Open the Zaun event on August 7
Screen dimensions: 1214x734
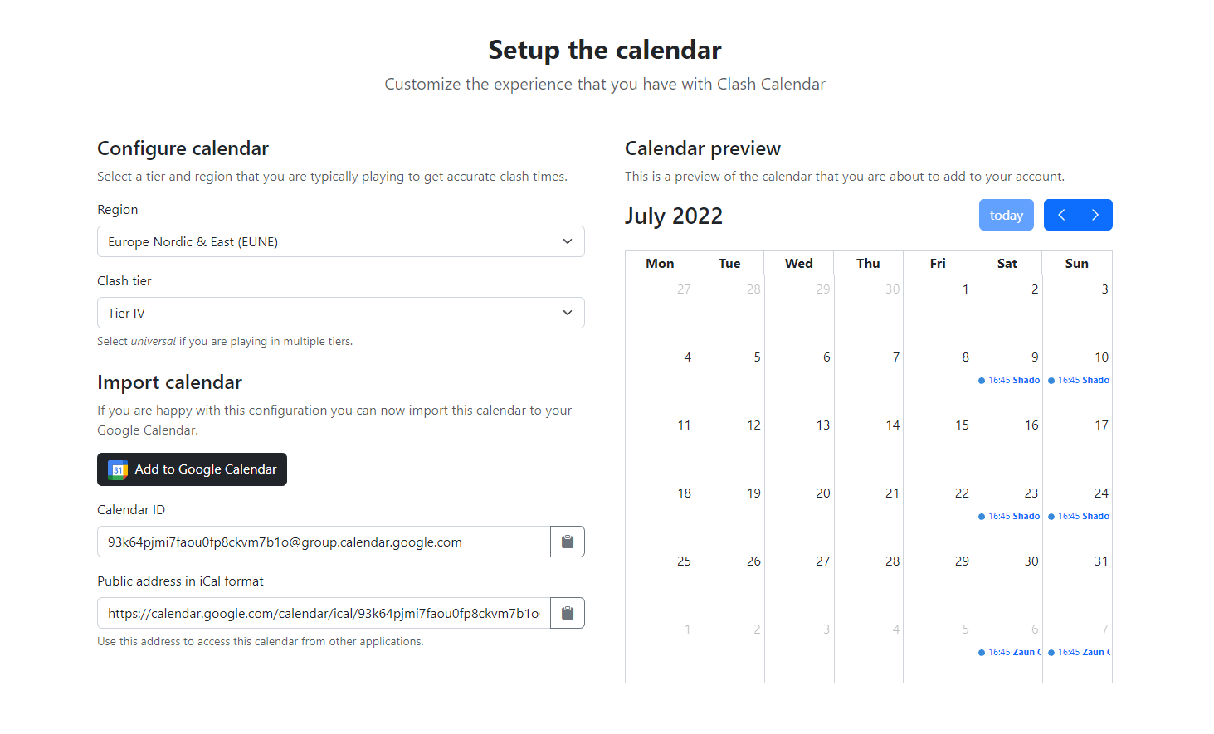[1079, 652]
